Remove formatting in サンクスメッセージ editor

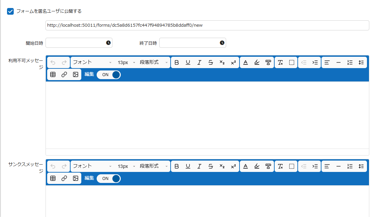[280, 166]
